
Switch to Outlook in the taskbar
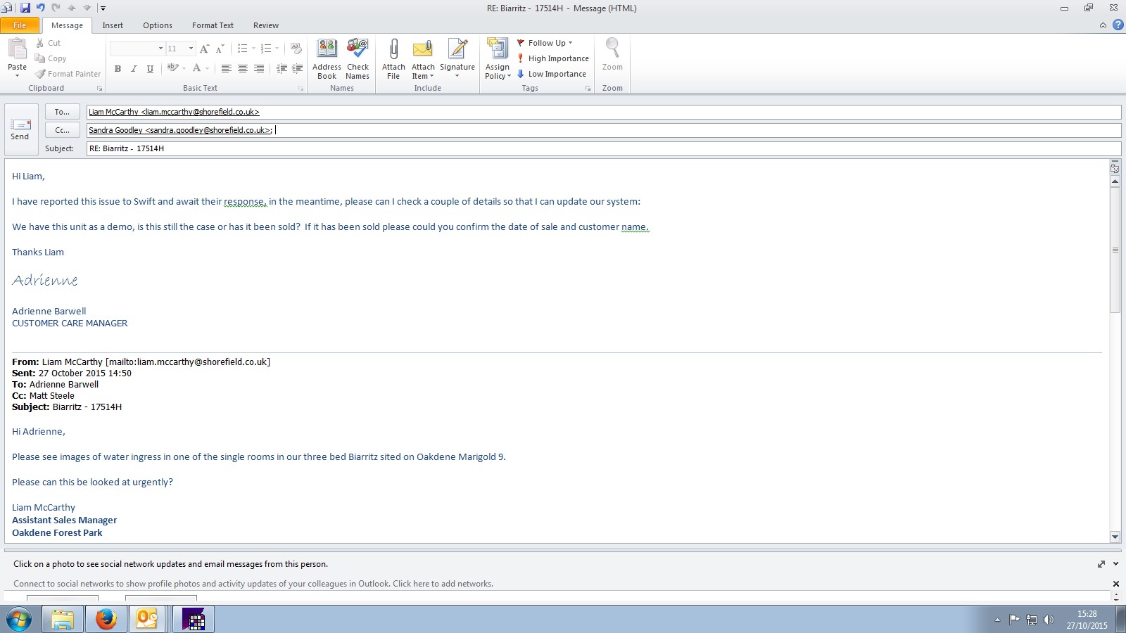pos(146,620)
